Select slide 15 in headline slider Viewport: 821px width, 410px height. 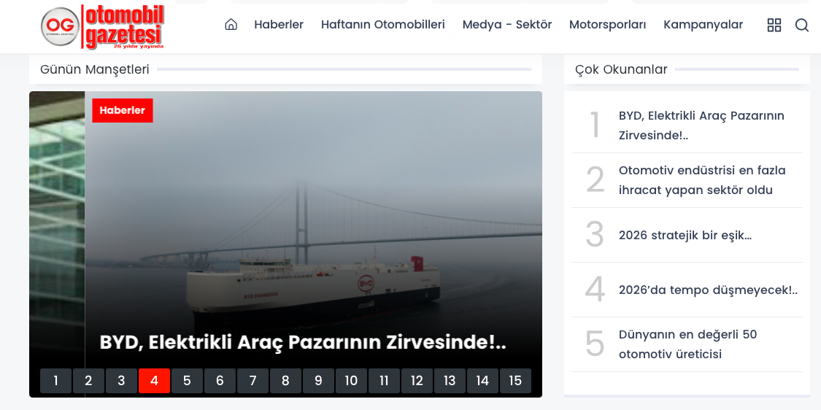(x=516, y=381)
